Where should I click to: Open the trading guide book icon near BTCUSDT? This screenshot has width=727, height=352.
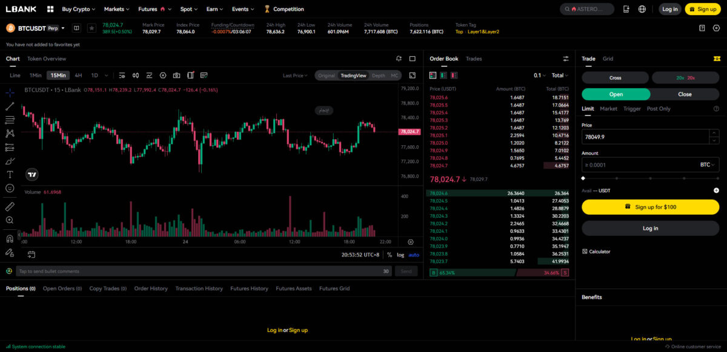[x=76, y=28]
